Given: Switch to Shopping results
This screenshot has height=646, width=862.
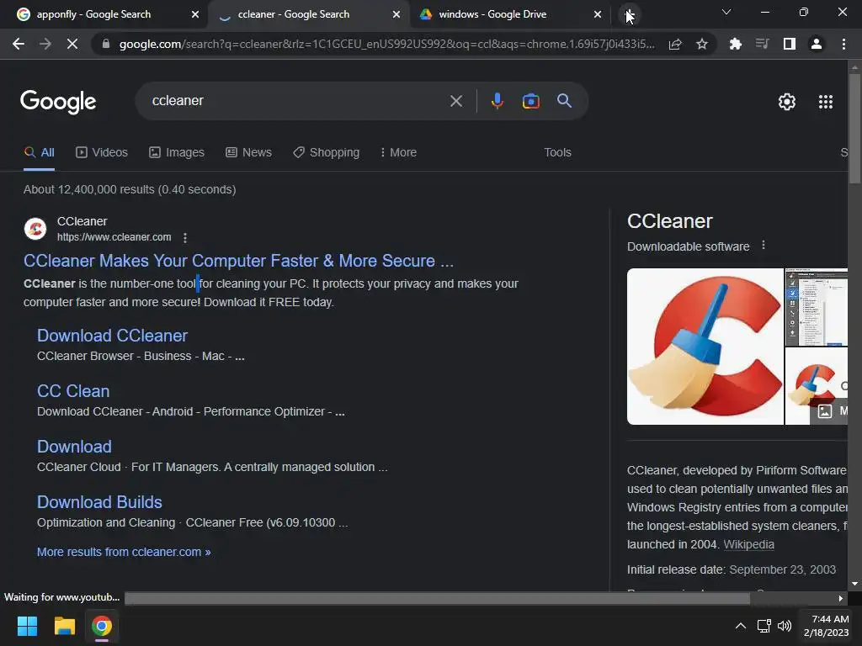Looking at the screenshot, I should pos(326,152).
